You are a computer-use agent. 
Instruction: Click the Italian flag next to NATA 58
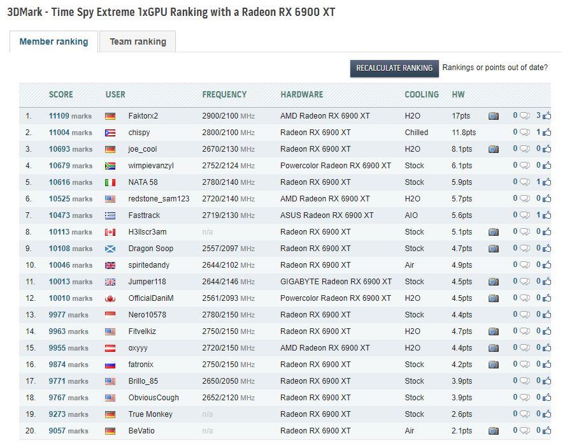tap(110, 182)
